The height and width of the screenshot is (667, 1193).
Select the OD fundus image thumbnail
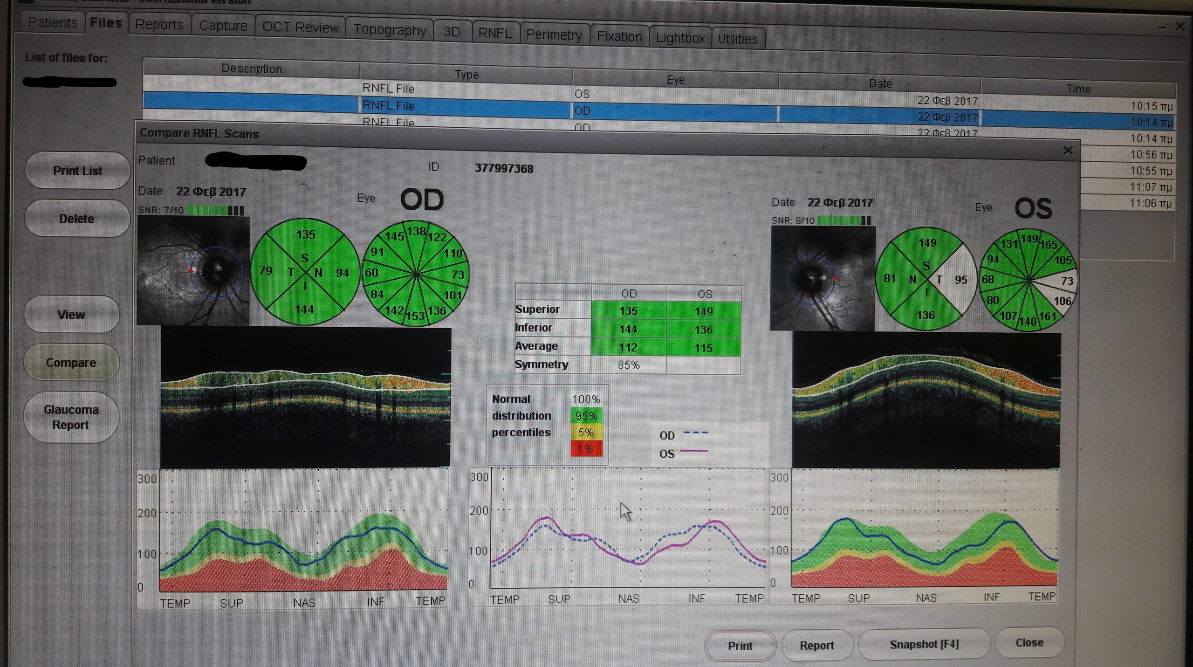pos(193,271)
